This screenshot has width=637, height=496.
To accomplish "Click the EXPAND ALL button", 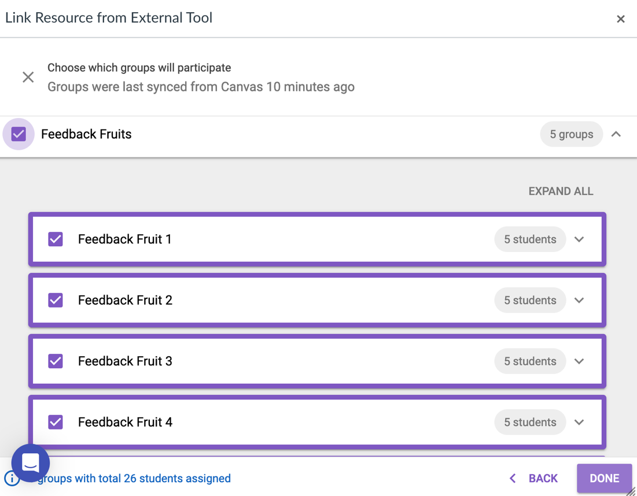I will coord(561,191).
